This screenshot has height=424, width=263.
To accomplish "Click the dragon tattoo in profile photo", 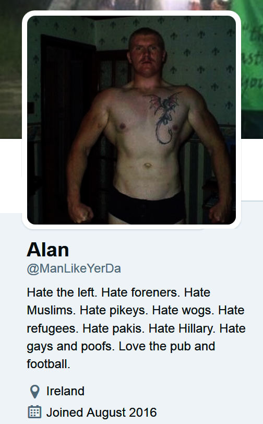I will pos(163,117).
